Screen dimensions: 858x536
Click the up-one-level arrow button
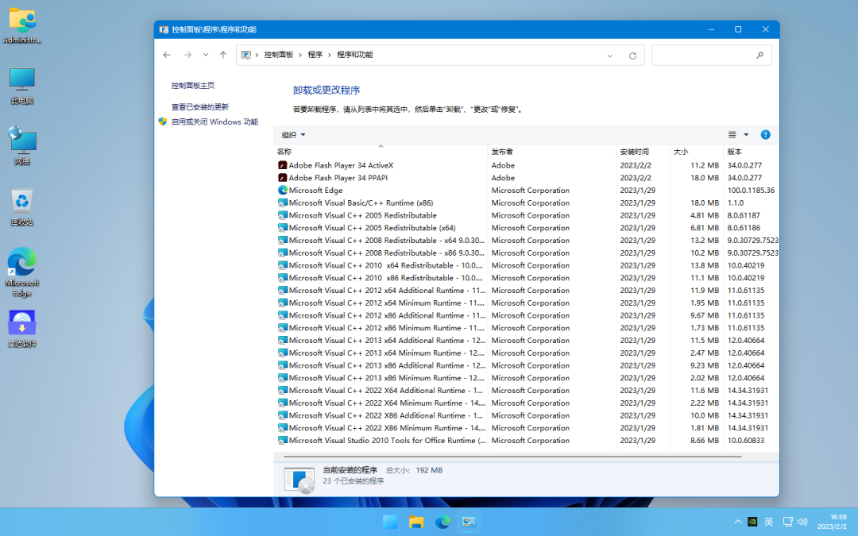click(x=223, y=55)
